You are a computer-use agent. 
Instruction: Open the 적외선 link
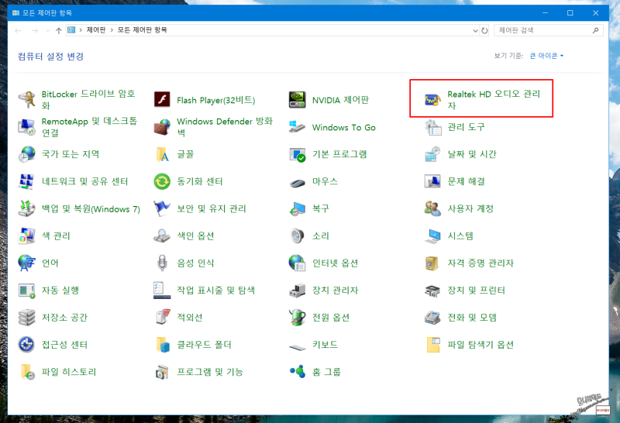[x=189, y=318]
